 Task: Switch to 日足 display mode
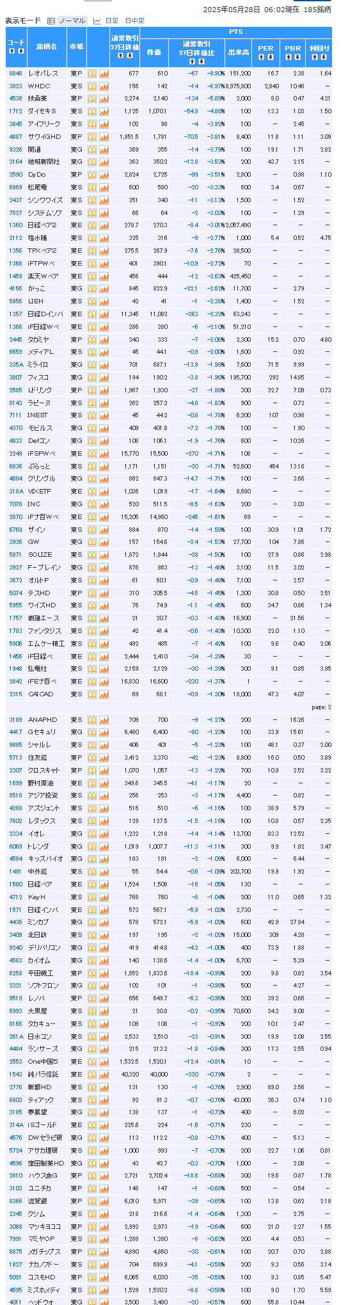click(x=112, y=20)
